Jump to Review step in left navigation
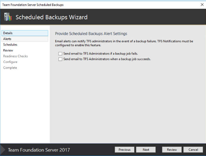 8,50
